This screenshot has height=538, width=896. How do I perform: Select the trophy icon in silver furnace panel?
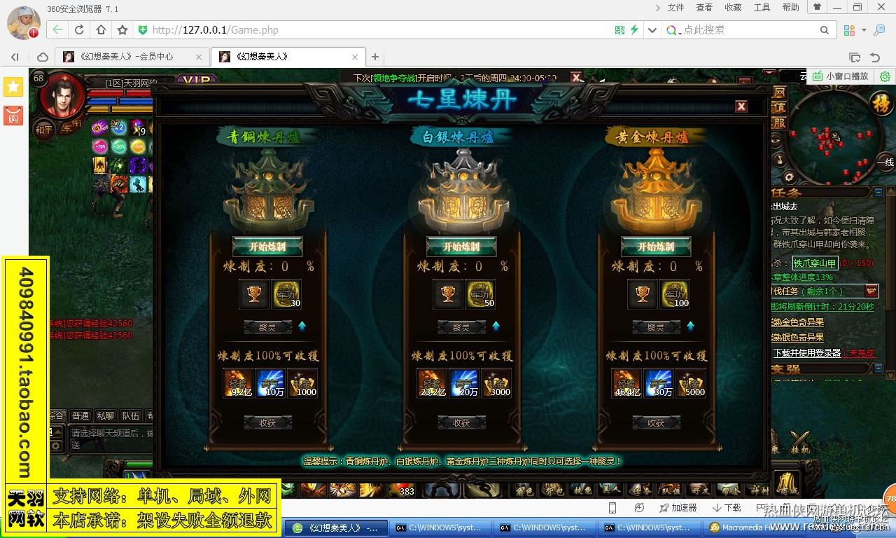click(x=447, y=294)
